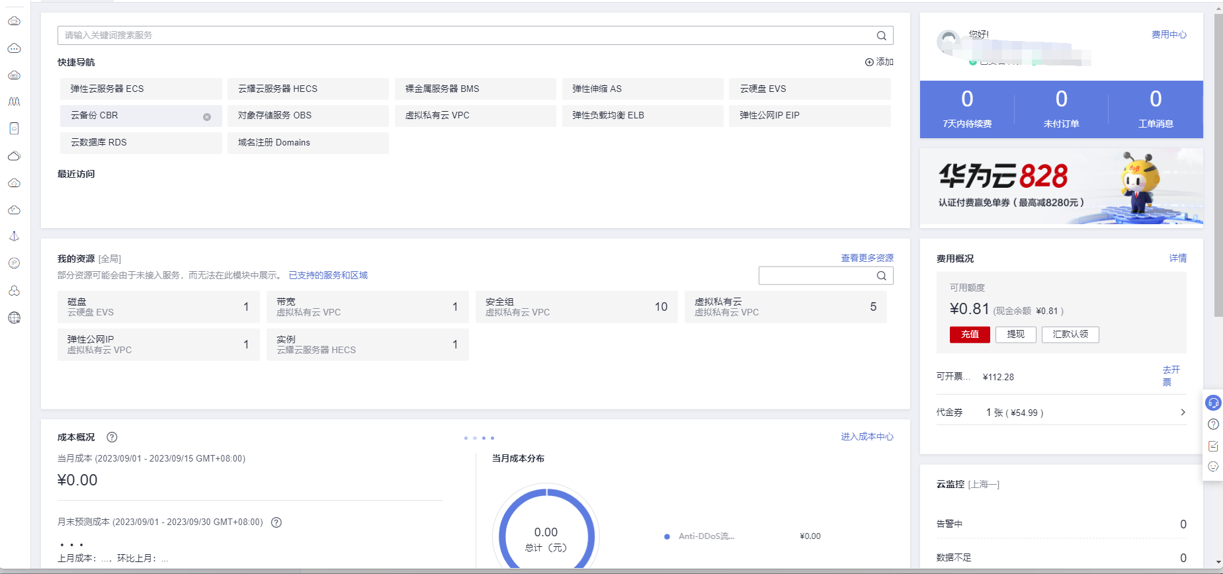This screenshot has width=1223, height=574.
Task: Open the pyramid-shaped load balancer icon in sidebar
Action: click(x=14, y=236)
